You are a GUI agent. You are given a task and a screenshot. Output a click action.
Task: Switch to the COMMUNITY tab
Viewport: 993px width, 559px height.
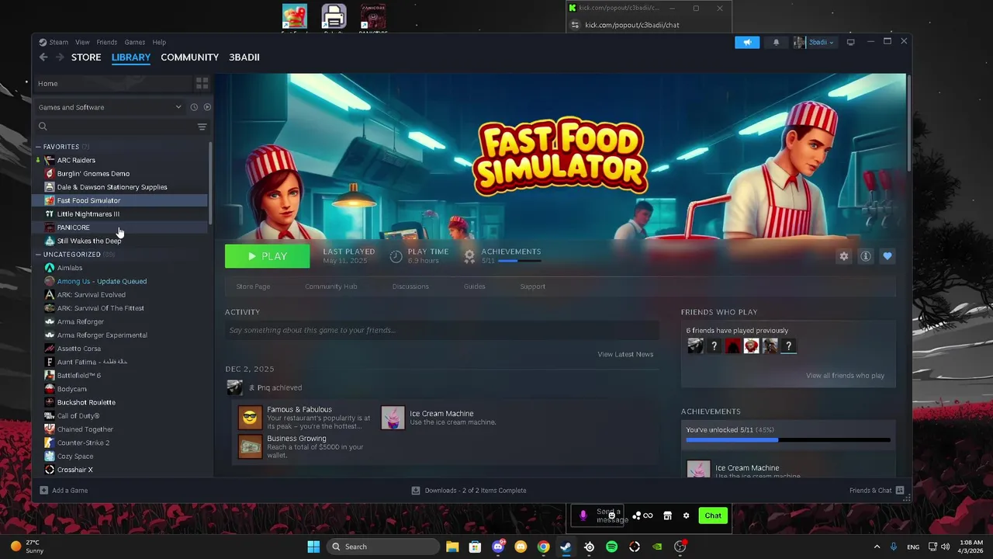tap(189, 57)
